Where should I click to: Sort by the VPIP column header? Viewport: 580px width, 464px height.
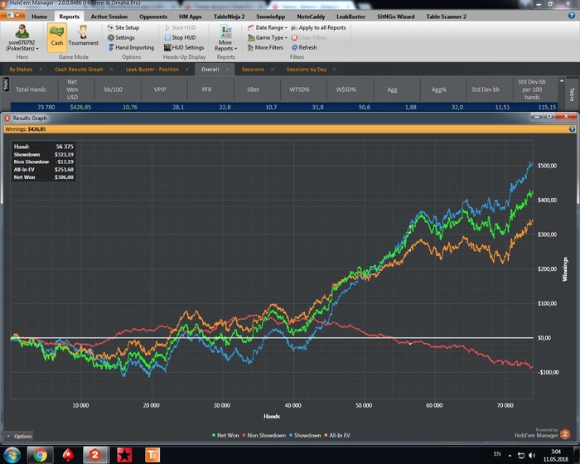tap(160, 89)
